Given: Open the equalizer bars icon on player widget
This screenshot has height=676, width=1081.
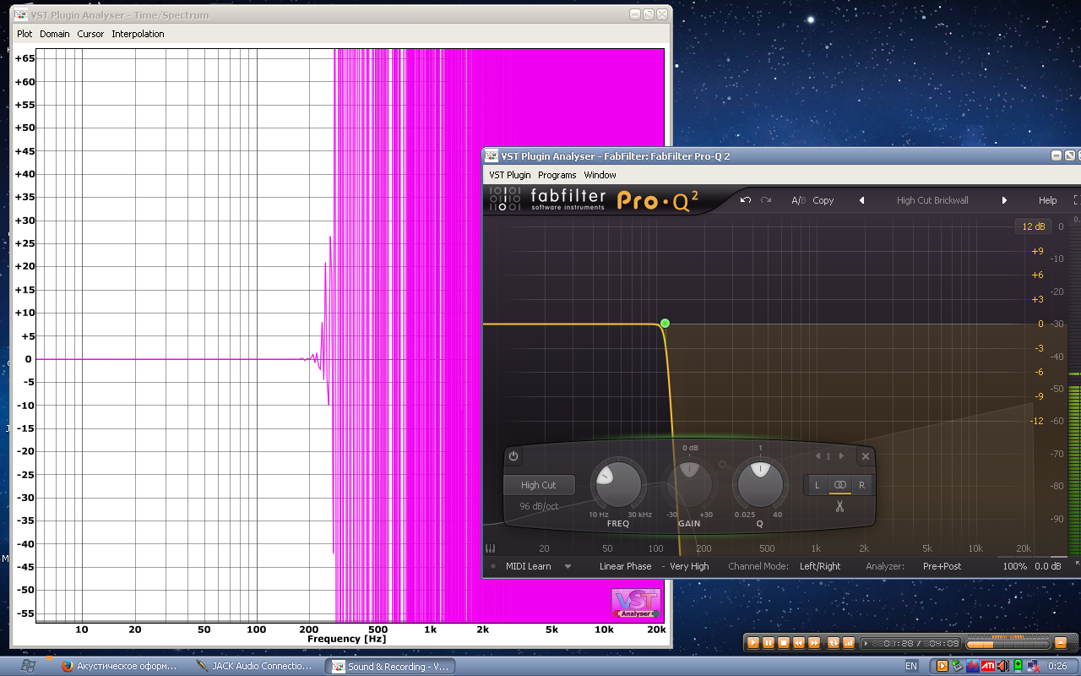Looking at the screenshot, I should pos(849,643).
